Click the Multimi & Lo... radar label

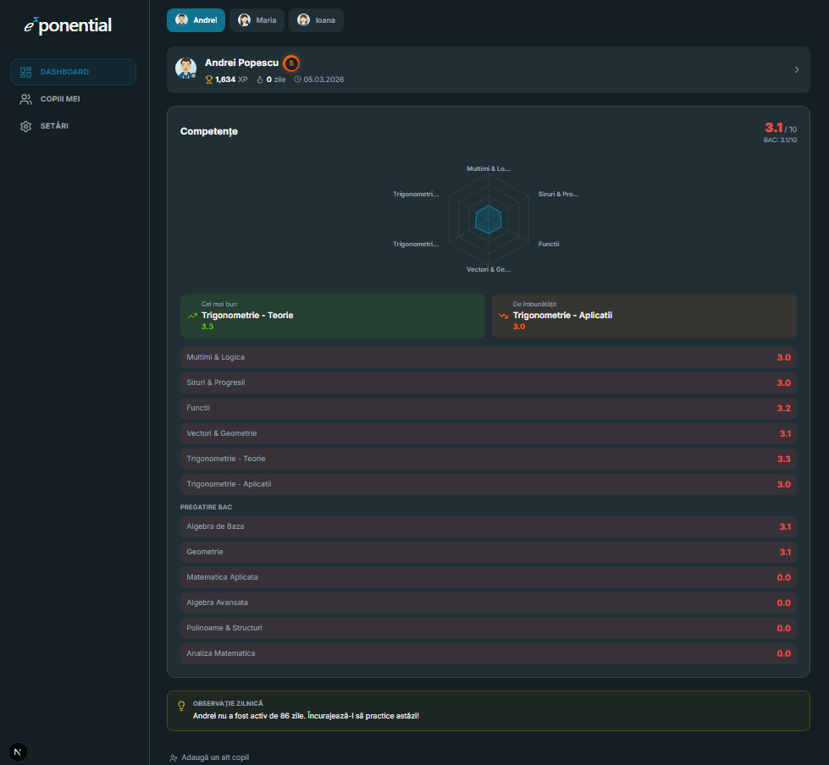pos(489,168)
